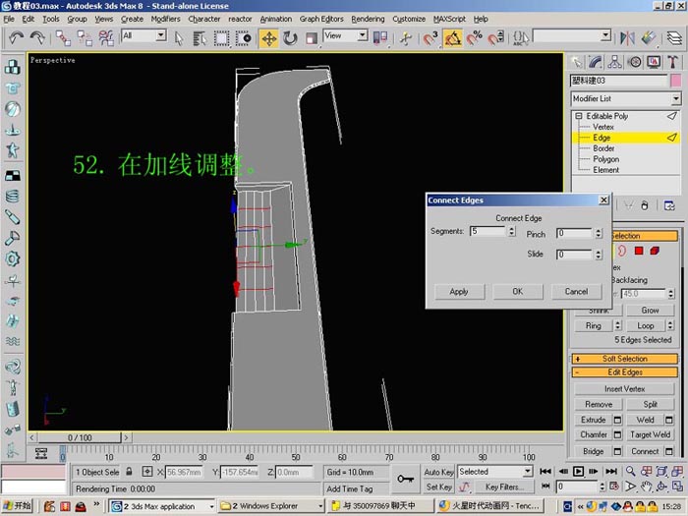Open Extrude settings box button
The height and width of the screenshot is (516, 688).
617,420
